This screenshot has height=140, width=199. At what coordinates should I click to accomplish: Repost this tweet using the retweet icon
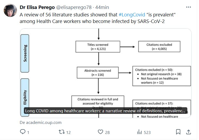pos(62,132)
